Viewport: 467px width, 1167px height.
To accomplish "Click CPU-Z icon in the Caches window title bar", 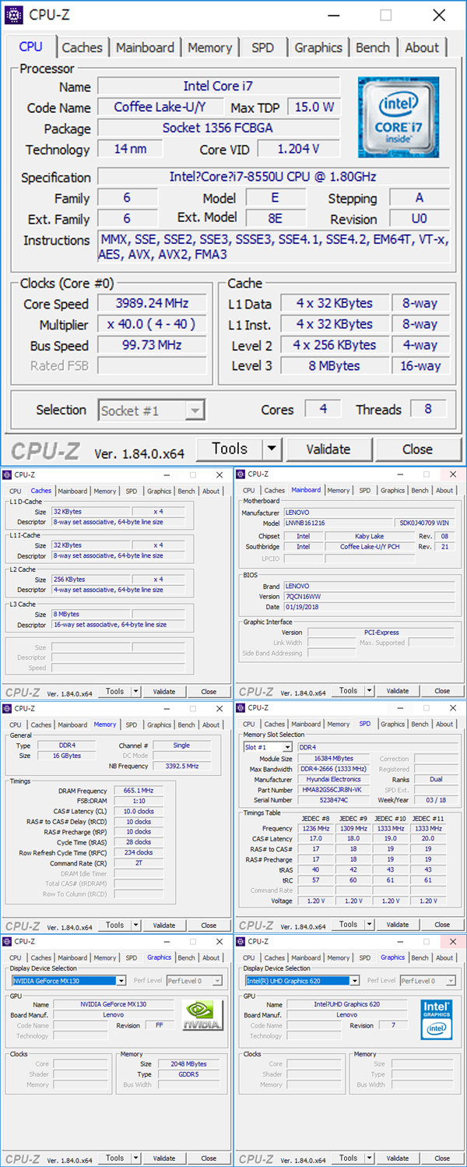I will point(7,474).
